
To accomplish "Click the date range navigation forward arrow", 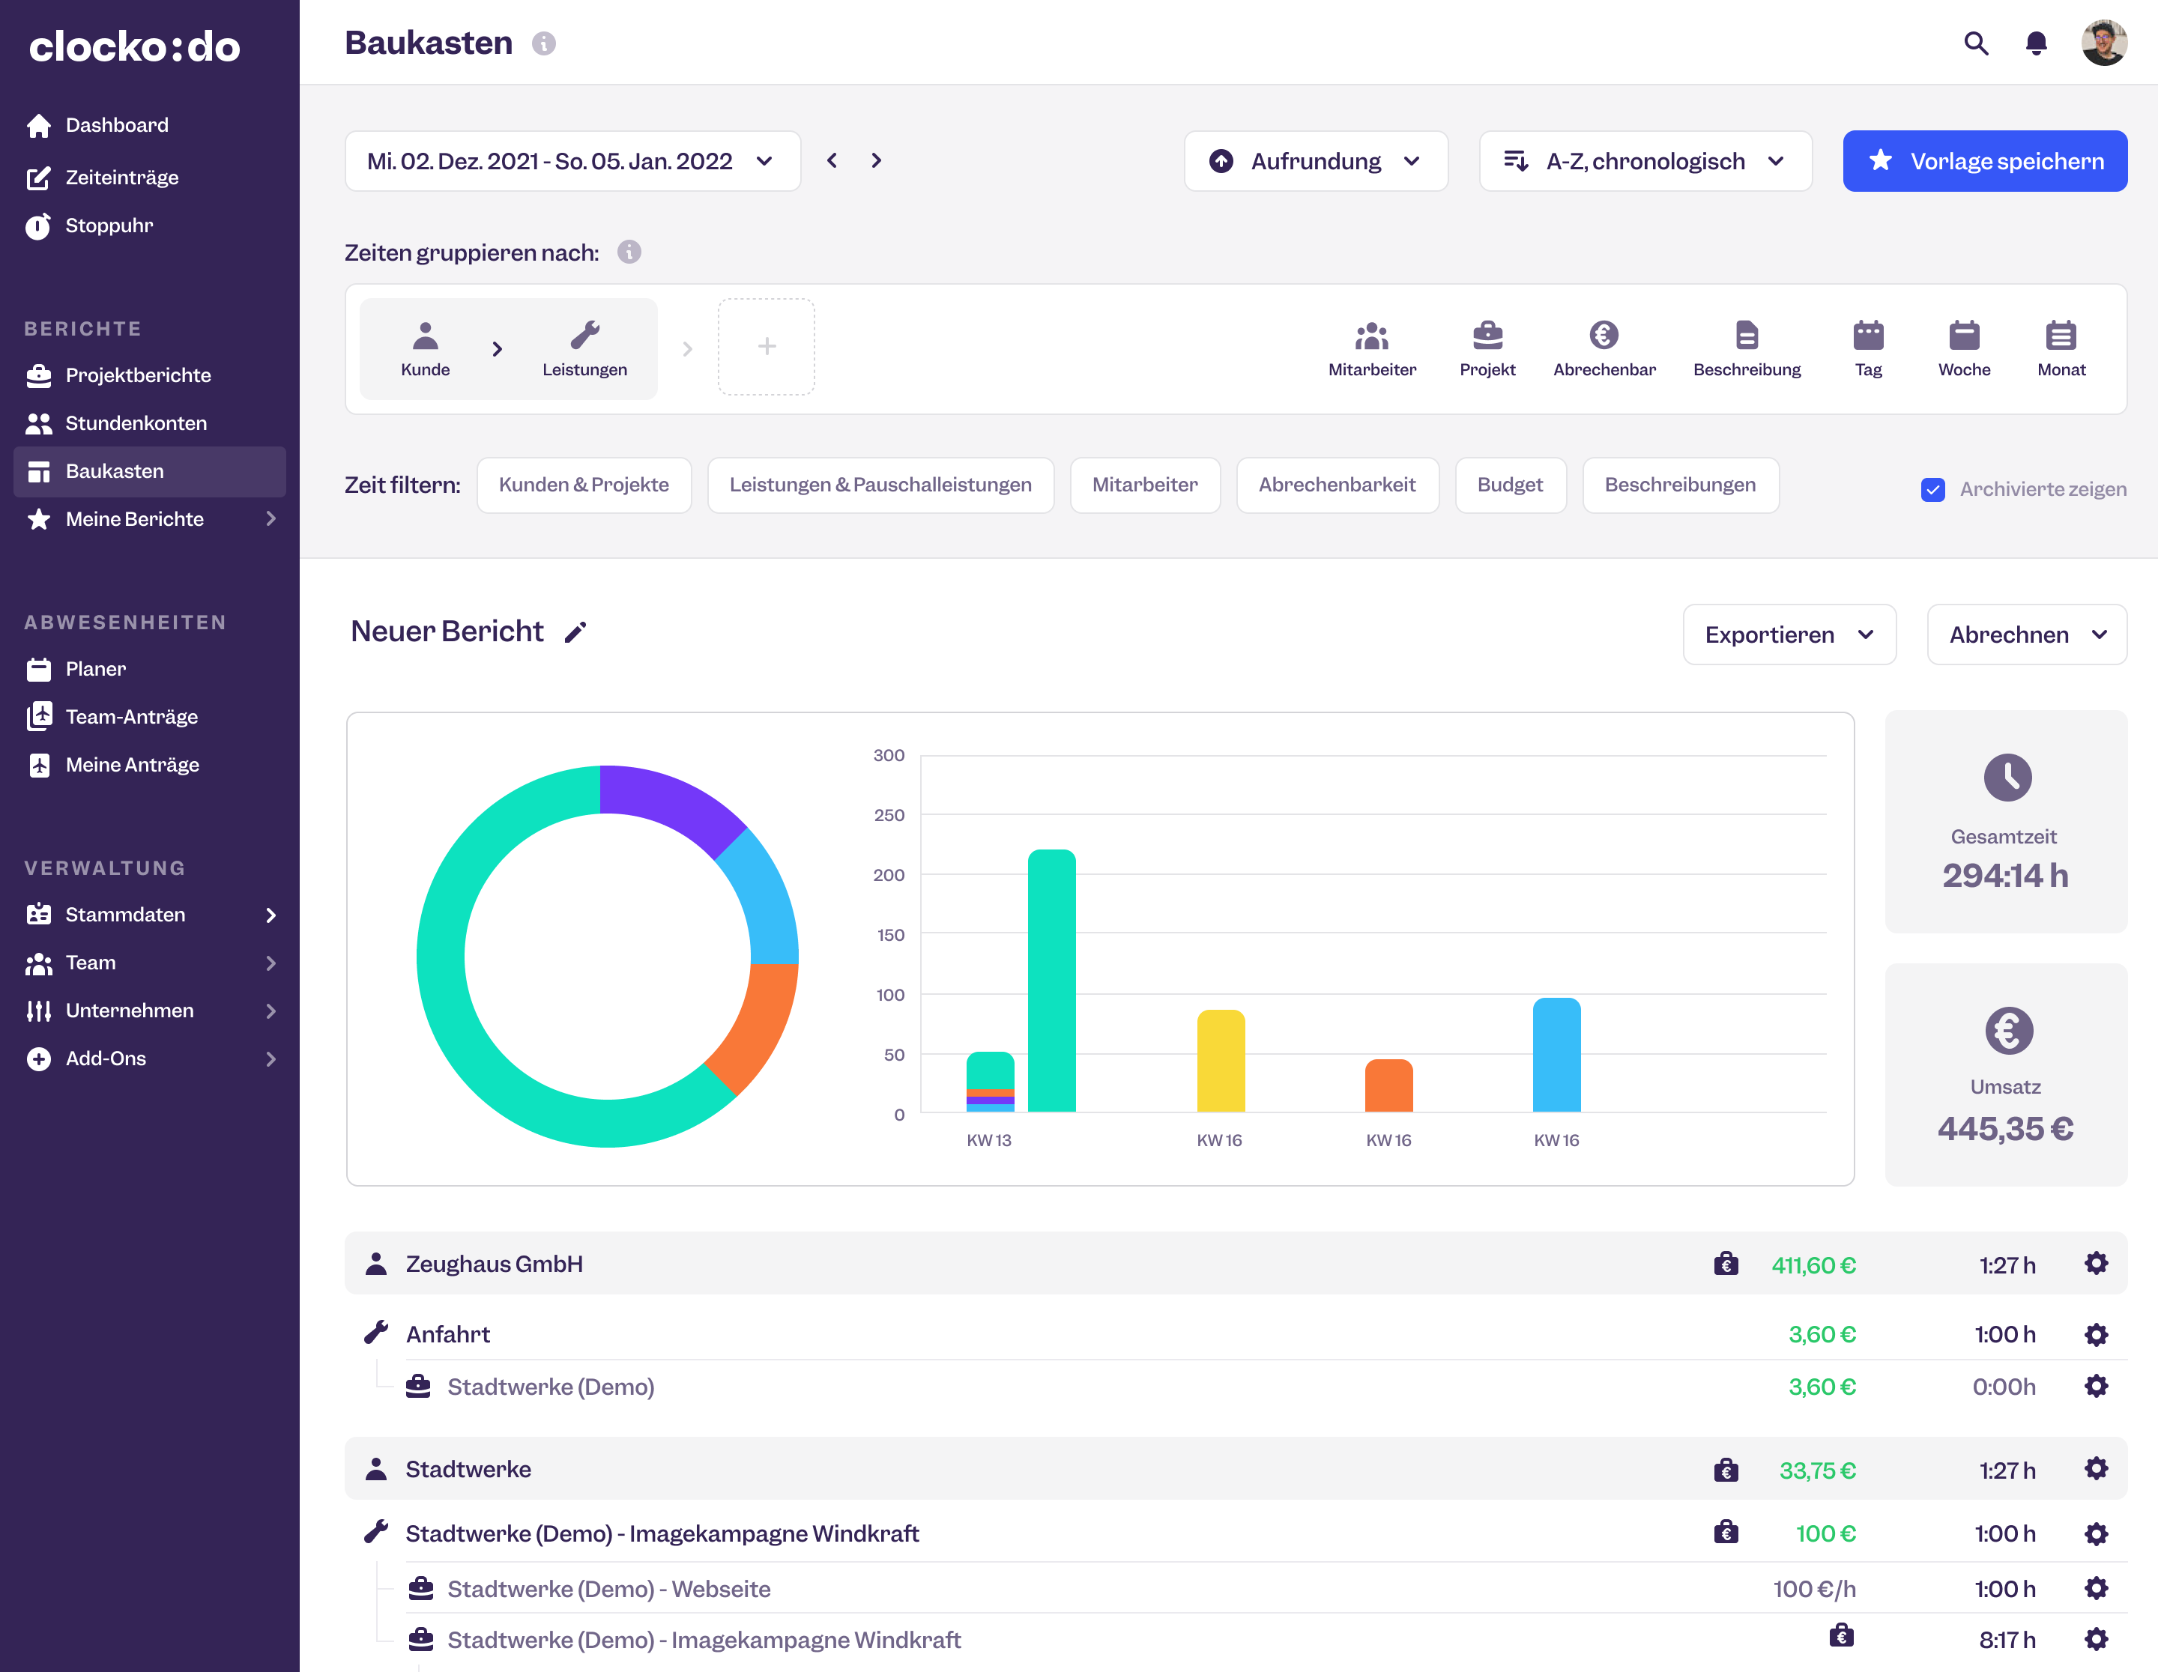I will 877,160.
